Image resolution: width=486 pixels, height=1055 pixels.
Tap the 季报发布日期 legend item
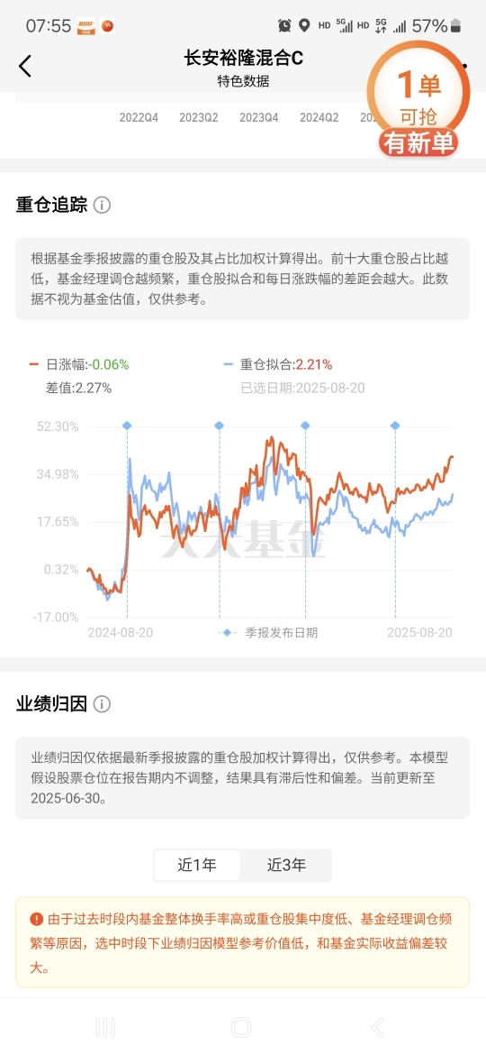(x=268, y=632)
